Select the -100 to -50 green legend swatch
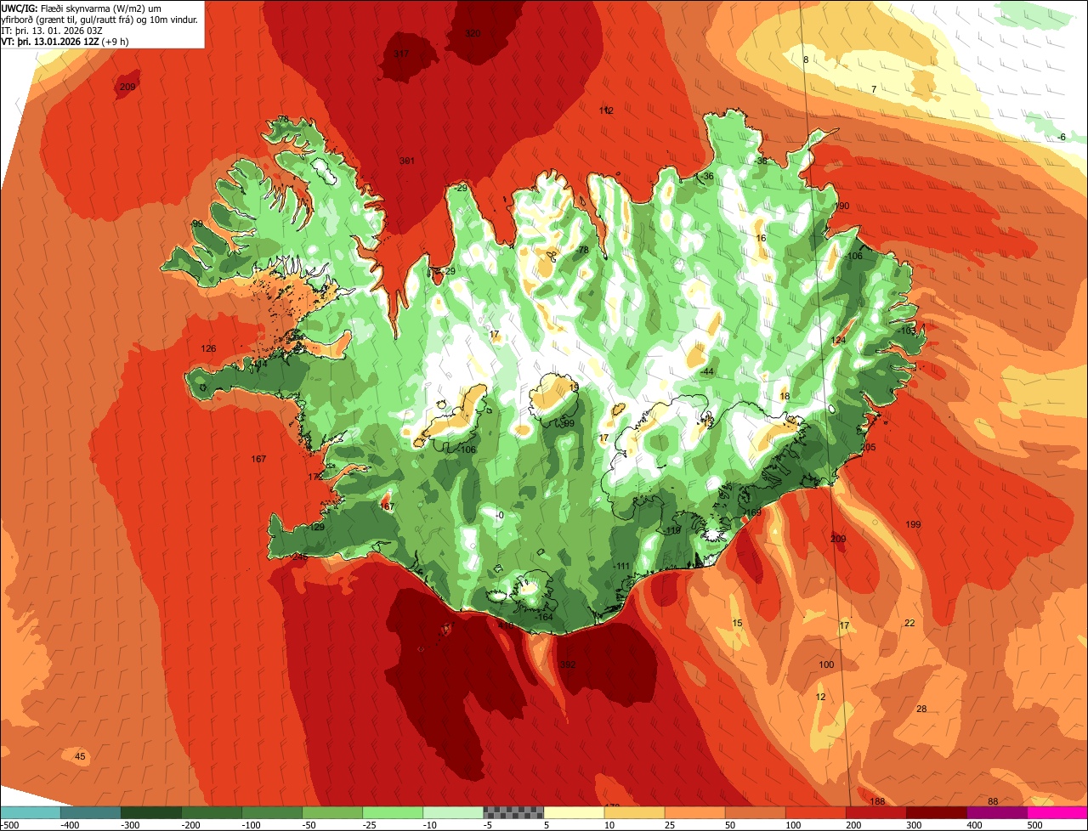The image size is (1088, 831). 271,812
